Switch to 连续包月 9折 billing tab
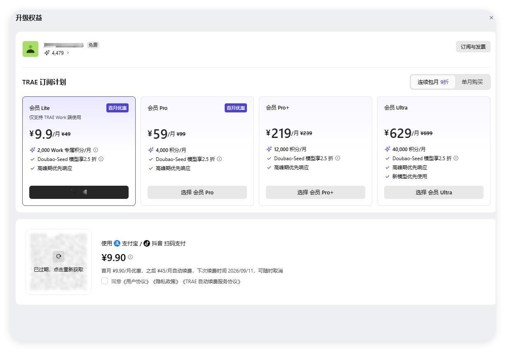This screenshot has height=350, width=505. pyautogui.click(x=433, y=82)
